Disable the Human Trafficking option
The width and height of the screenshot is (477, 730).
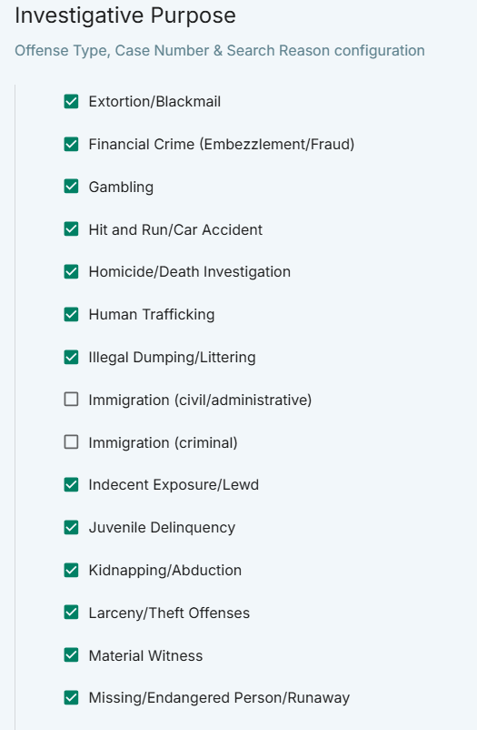(71, 314)
